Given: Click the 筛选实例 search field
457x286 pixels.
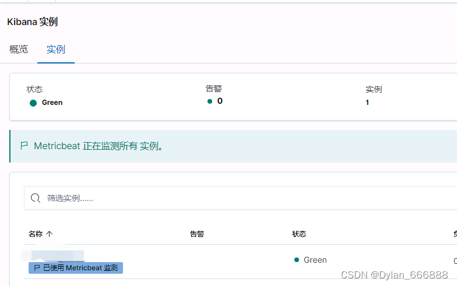Looking at the screenshot, I should click(240, 198).
